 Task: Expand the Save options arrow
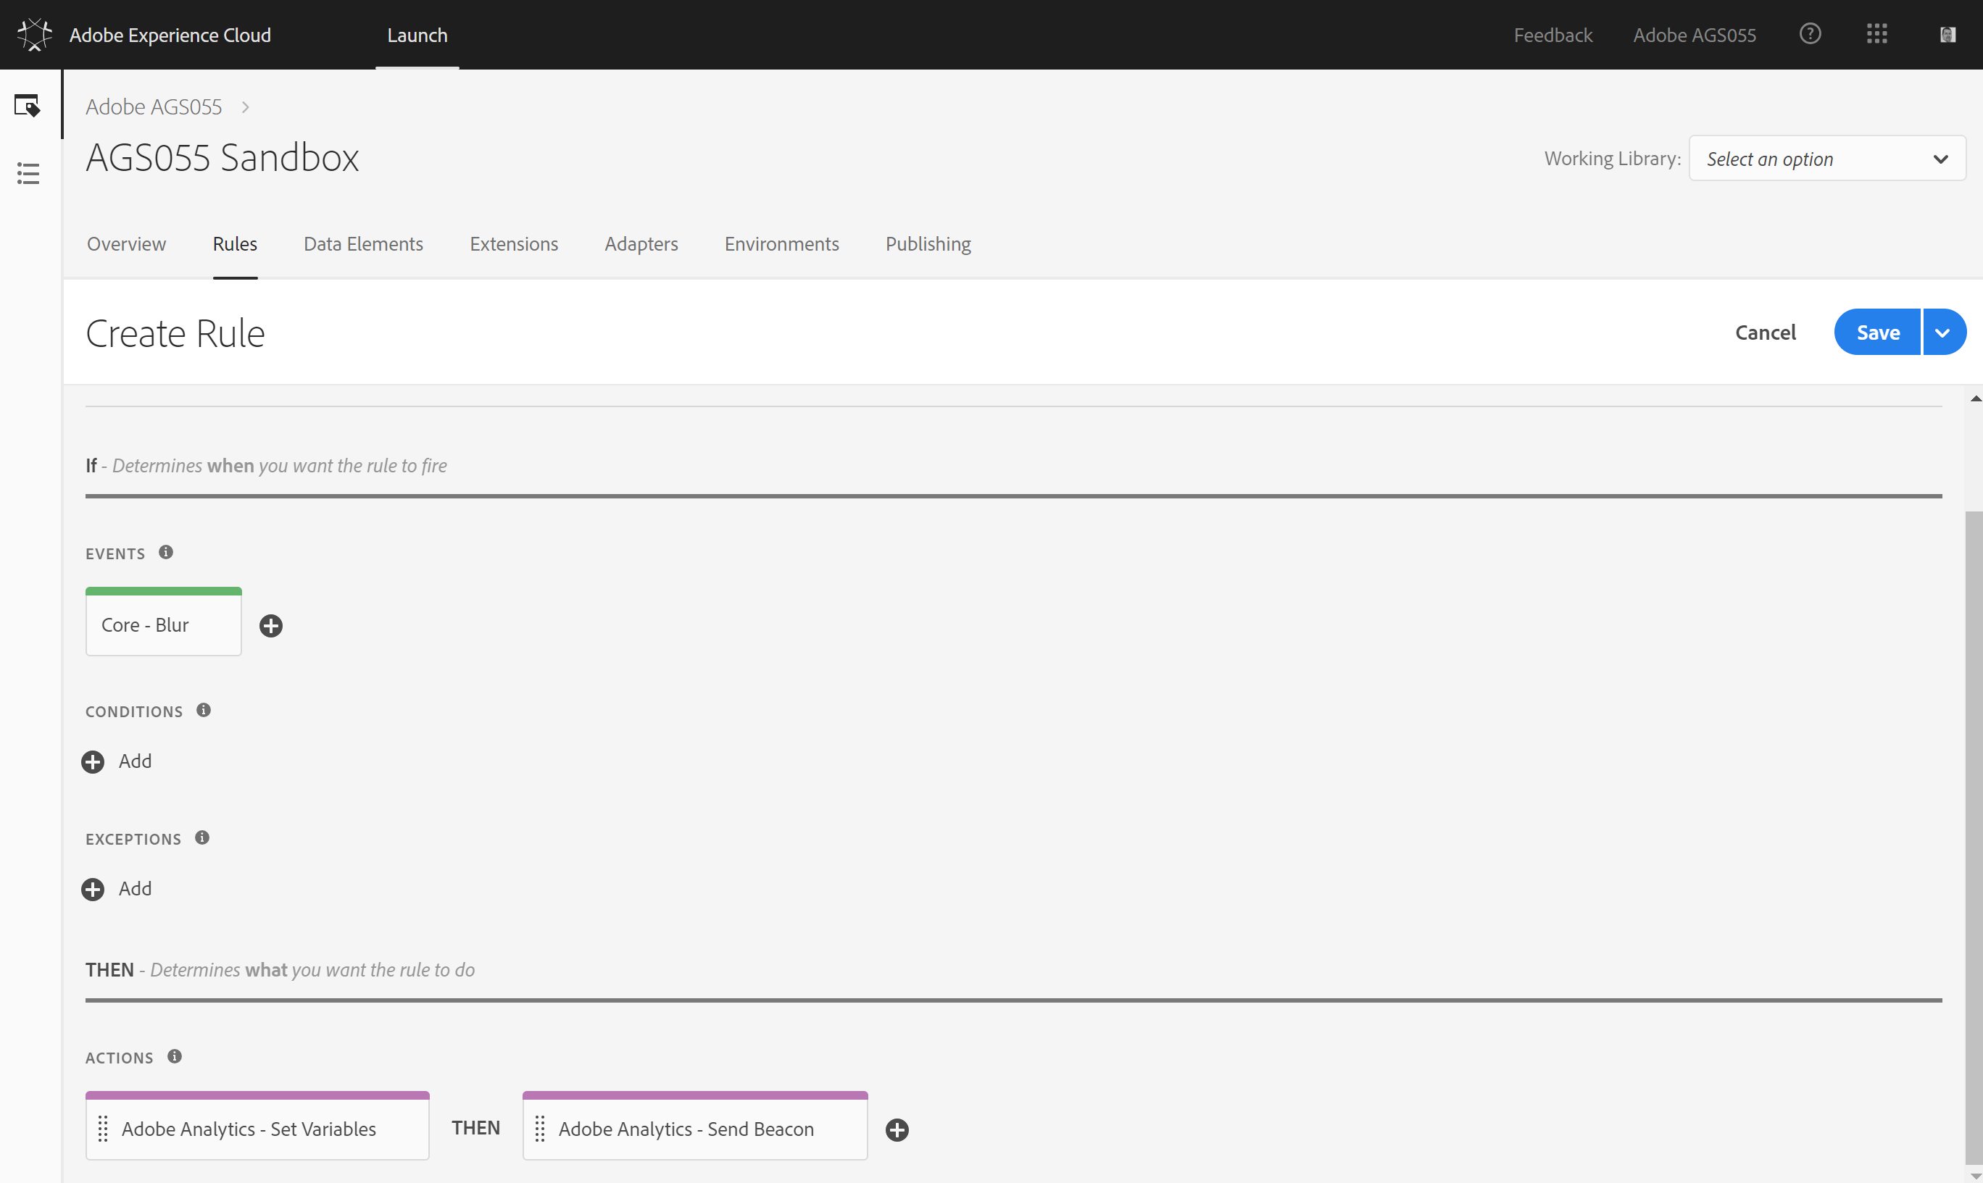tap(1943, 333)
